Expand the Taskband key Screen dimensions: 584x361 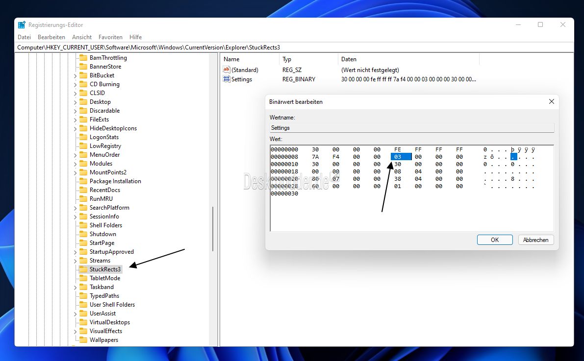pos(75,288)
